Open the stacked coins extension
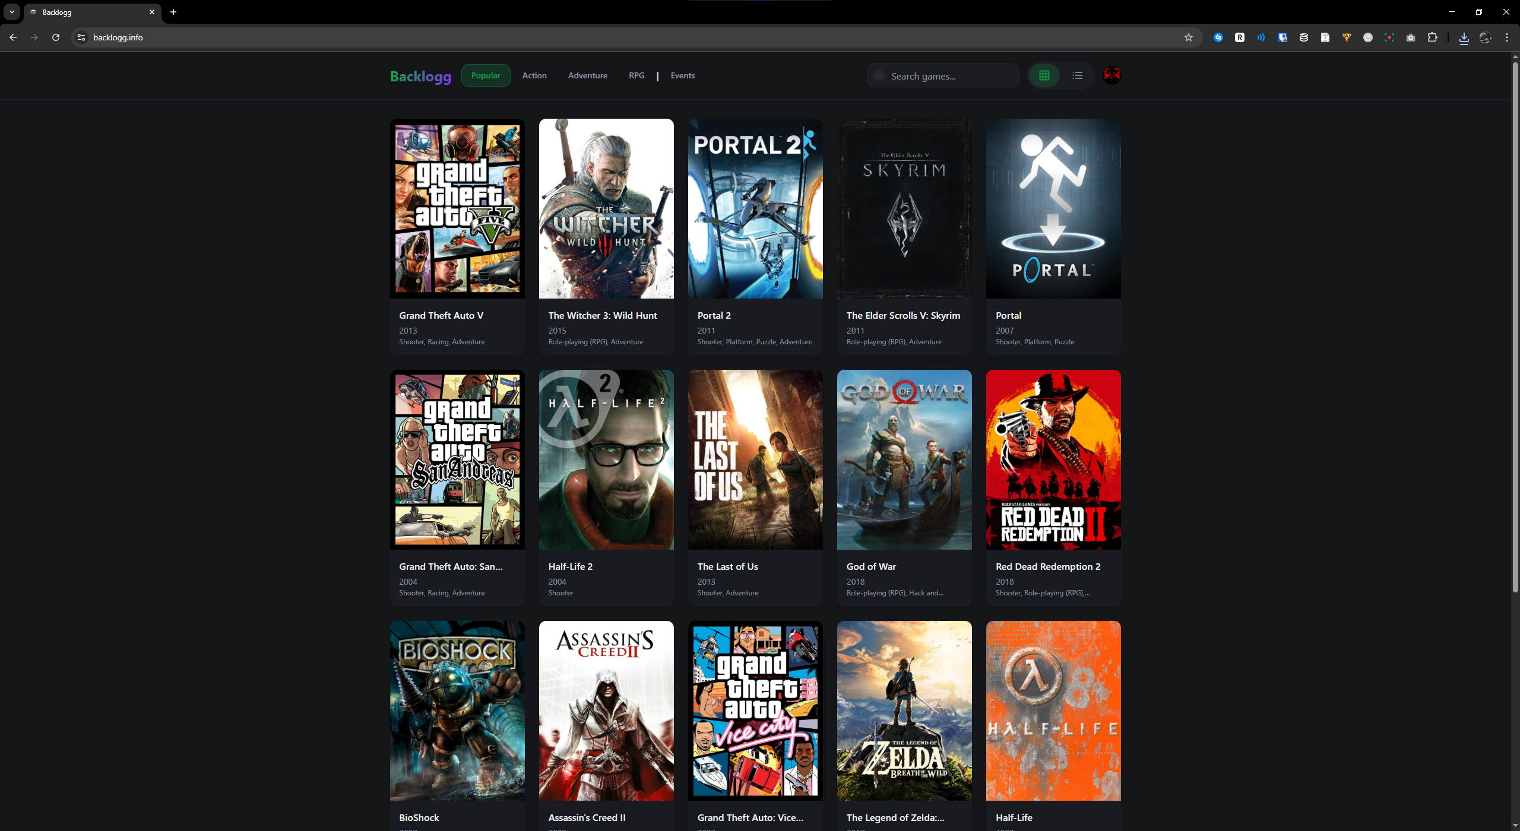The width and height of the screenshot is (1520, 831). click(x=1303, y=37)
